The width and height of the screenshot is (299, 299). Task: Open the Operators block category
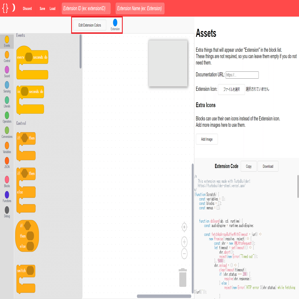click(x=7, y=117)
